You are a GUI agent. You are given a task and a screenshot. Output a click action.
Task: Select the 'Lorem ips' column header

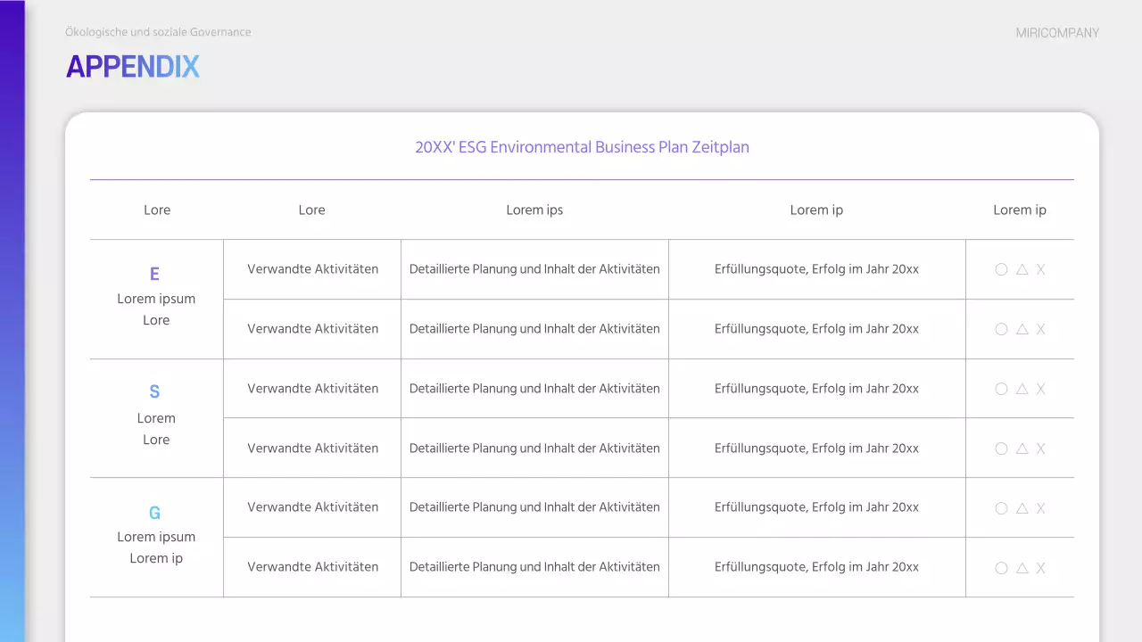click(x=534, y=210)
